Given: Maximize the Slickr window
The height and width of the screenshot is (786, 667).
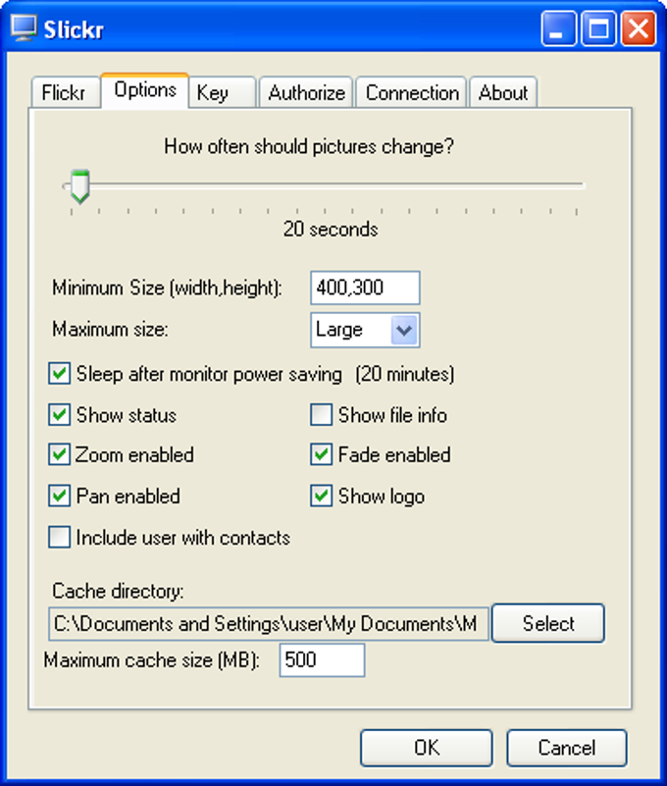Looking at the screenshot, I should click(x=598, y=28).
